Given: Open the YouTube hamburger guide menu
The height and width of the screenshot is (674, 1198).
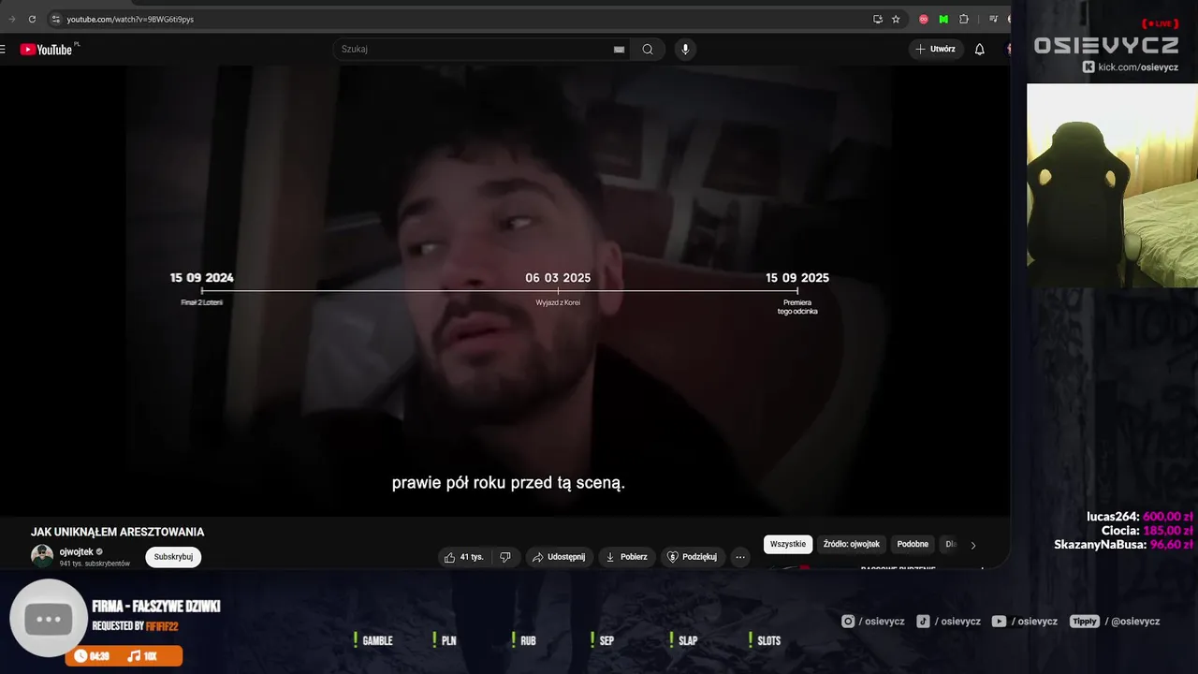Looking at the screenshot, I should click(3, 50).
